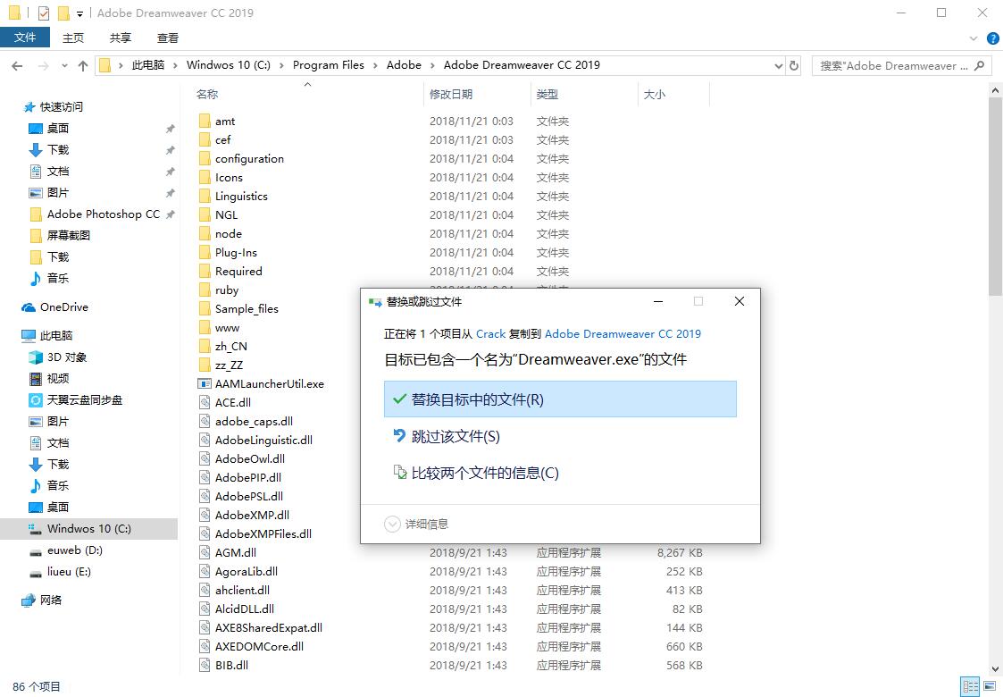1003x697 pixels.
Task: Open the address bar history dropdown
Action: tap(778, 65)
